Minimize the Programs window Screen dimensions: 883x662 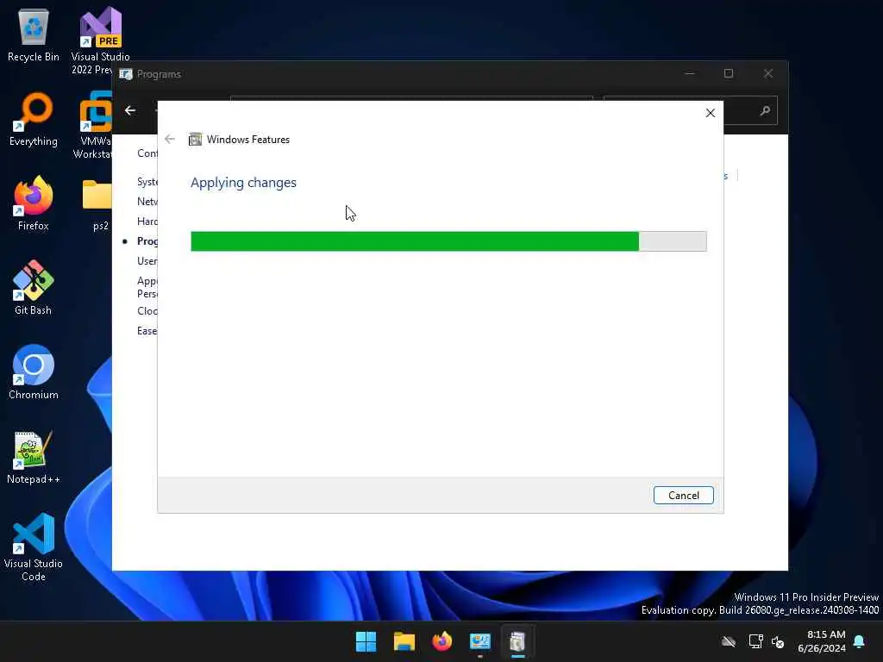(689, 74)
